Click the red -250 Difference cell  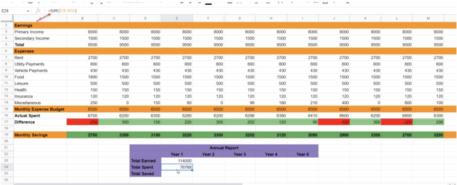82,122
